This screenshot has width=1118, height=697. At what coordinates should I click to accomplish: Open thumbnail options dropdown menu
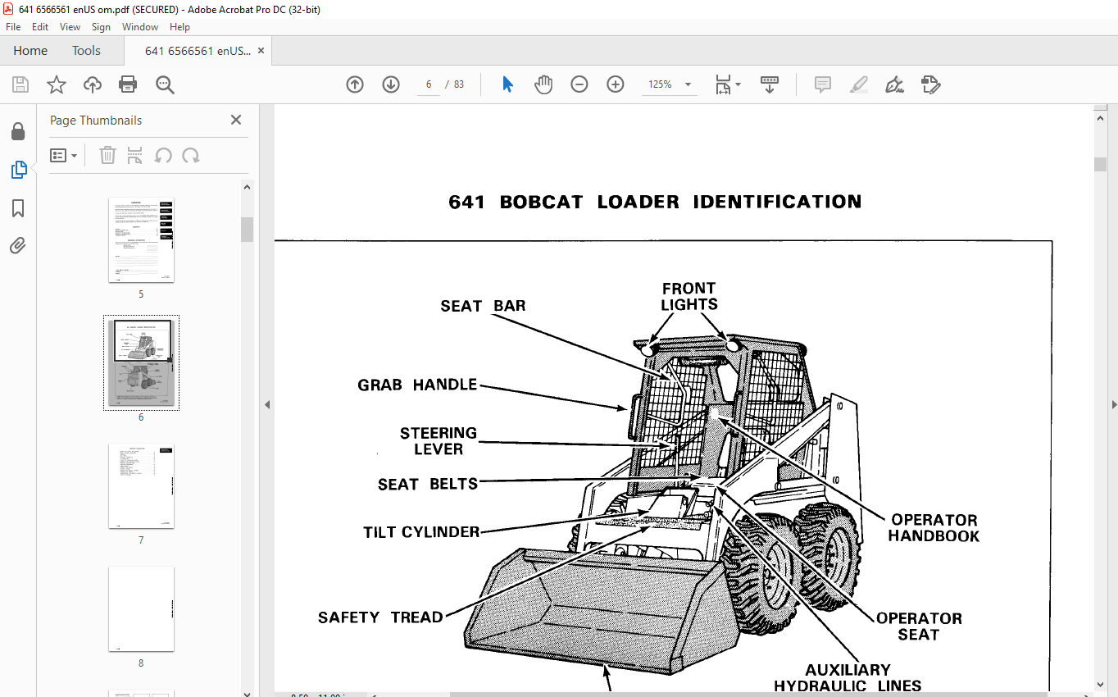pyautogui.click(x=64, y=155)
